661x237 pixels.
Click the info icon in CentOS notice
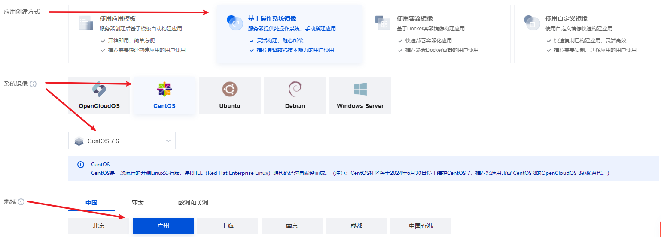click(80, 165)
